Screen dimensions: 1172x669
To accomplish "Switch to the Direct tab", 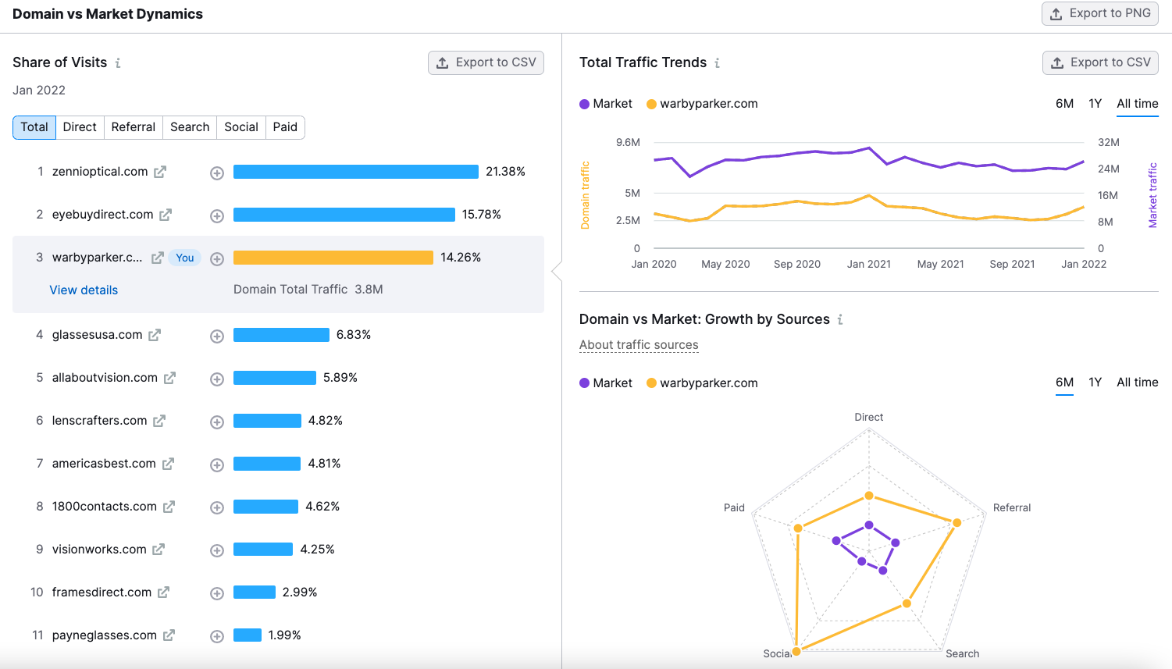I will coord(80,127).
